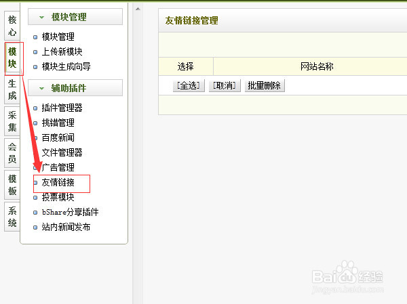Switch to the 模板 side tab

pos(12,185)
